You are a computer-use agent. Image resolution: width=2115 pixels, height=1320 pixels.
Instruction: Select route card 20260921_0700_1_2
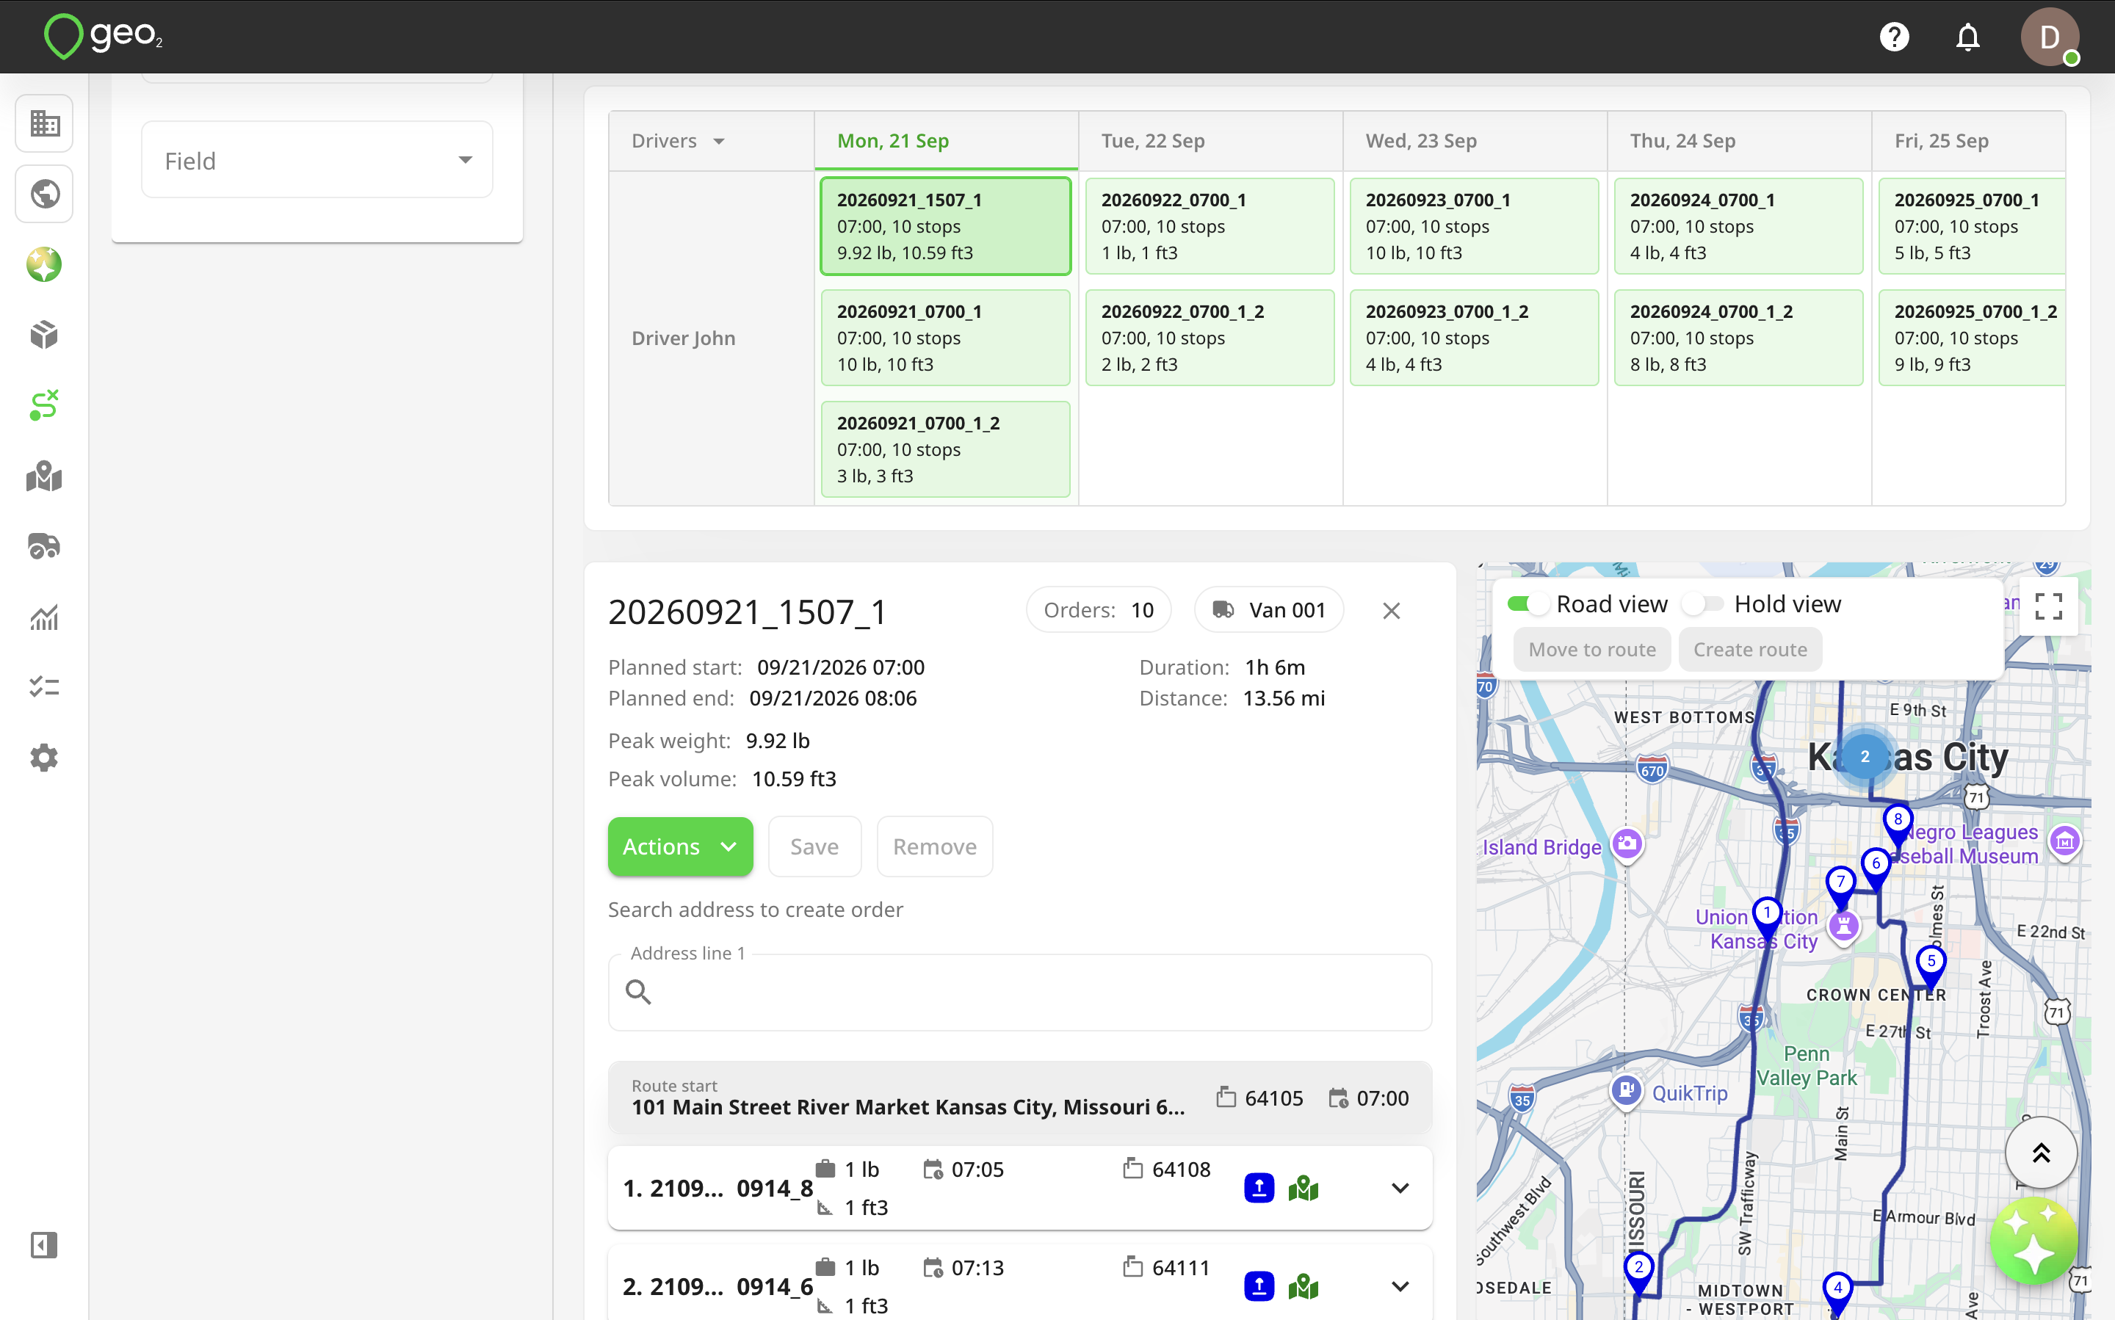[946, 449]
